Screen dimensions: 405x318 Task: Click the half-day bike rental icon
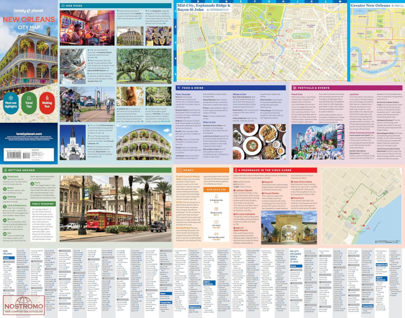coord(216,234)
